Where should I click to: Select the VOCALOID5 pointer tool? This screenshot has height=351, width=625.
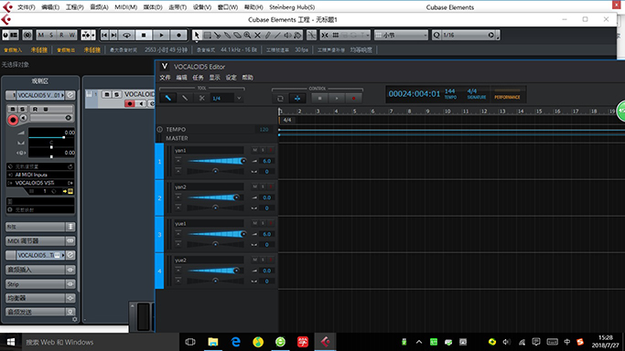click(x=167, y=98)
